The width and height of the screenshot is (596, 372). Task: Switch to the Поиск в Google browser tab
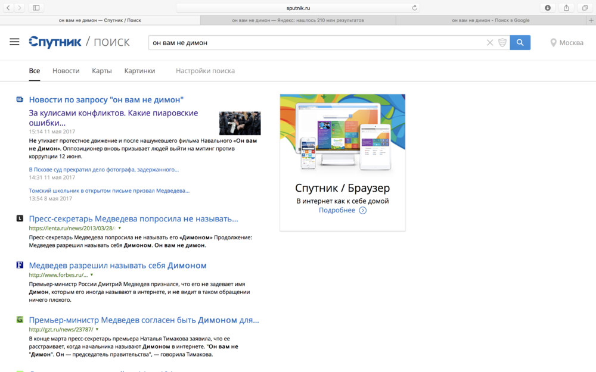pyautogui.click(x=491, y=20)
